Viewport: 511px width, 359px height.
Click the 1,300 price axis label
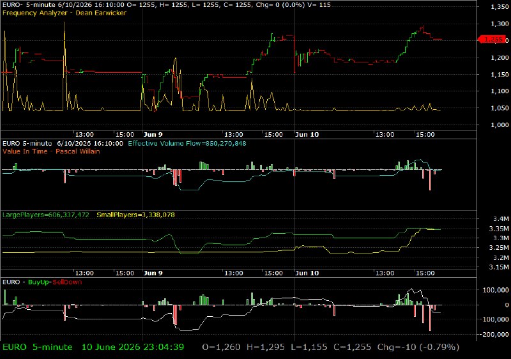click(500, 24)
